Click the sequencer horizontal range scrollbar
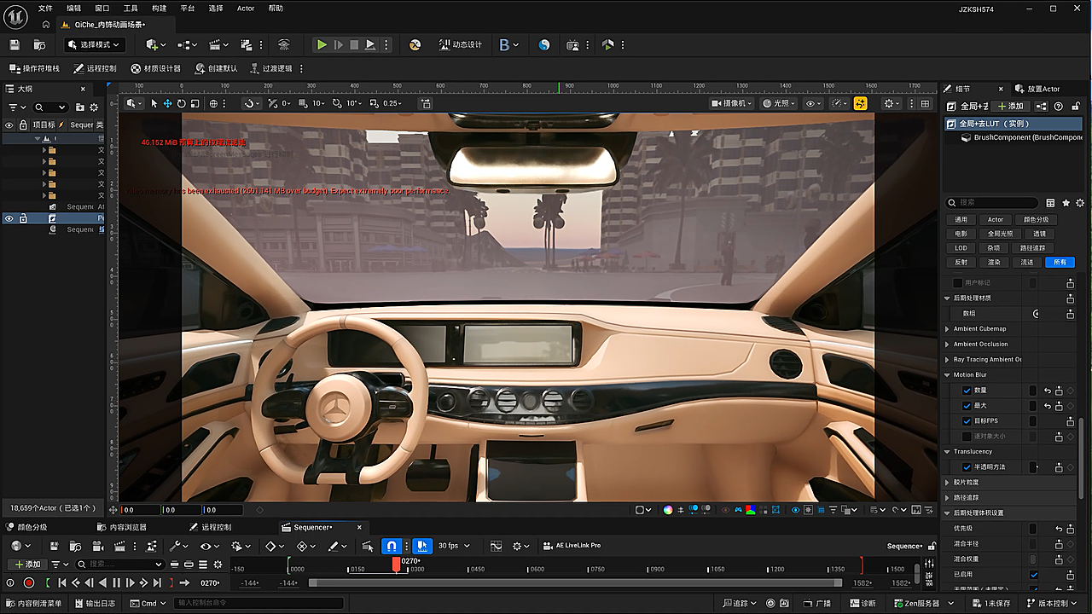The height and width of the screenshot is (614, 1092). click(575, 583)
